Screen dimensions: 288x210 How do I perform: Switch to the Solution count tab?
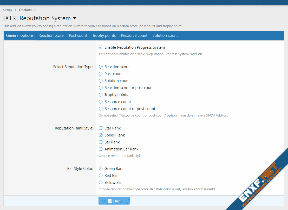165,35
